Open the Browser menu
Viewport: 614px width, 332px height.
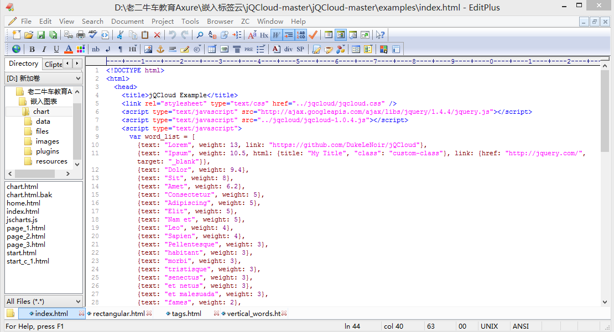(x=220, y=22)
